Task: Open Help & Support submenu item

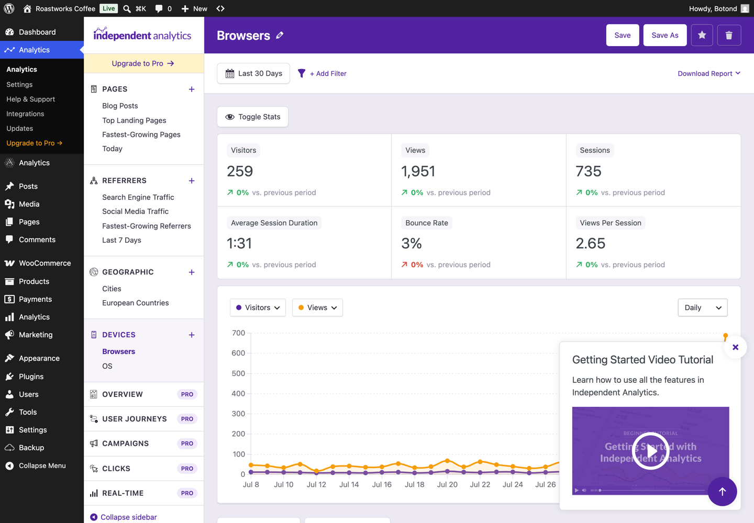Action: tap(30, 99)
